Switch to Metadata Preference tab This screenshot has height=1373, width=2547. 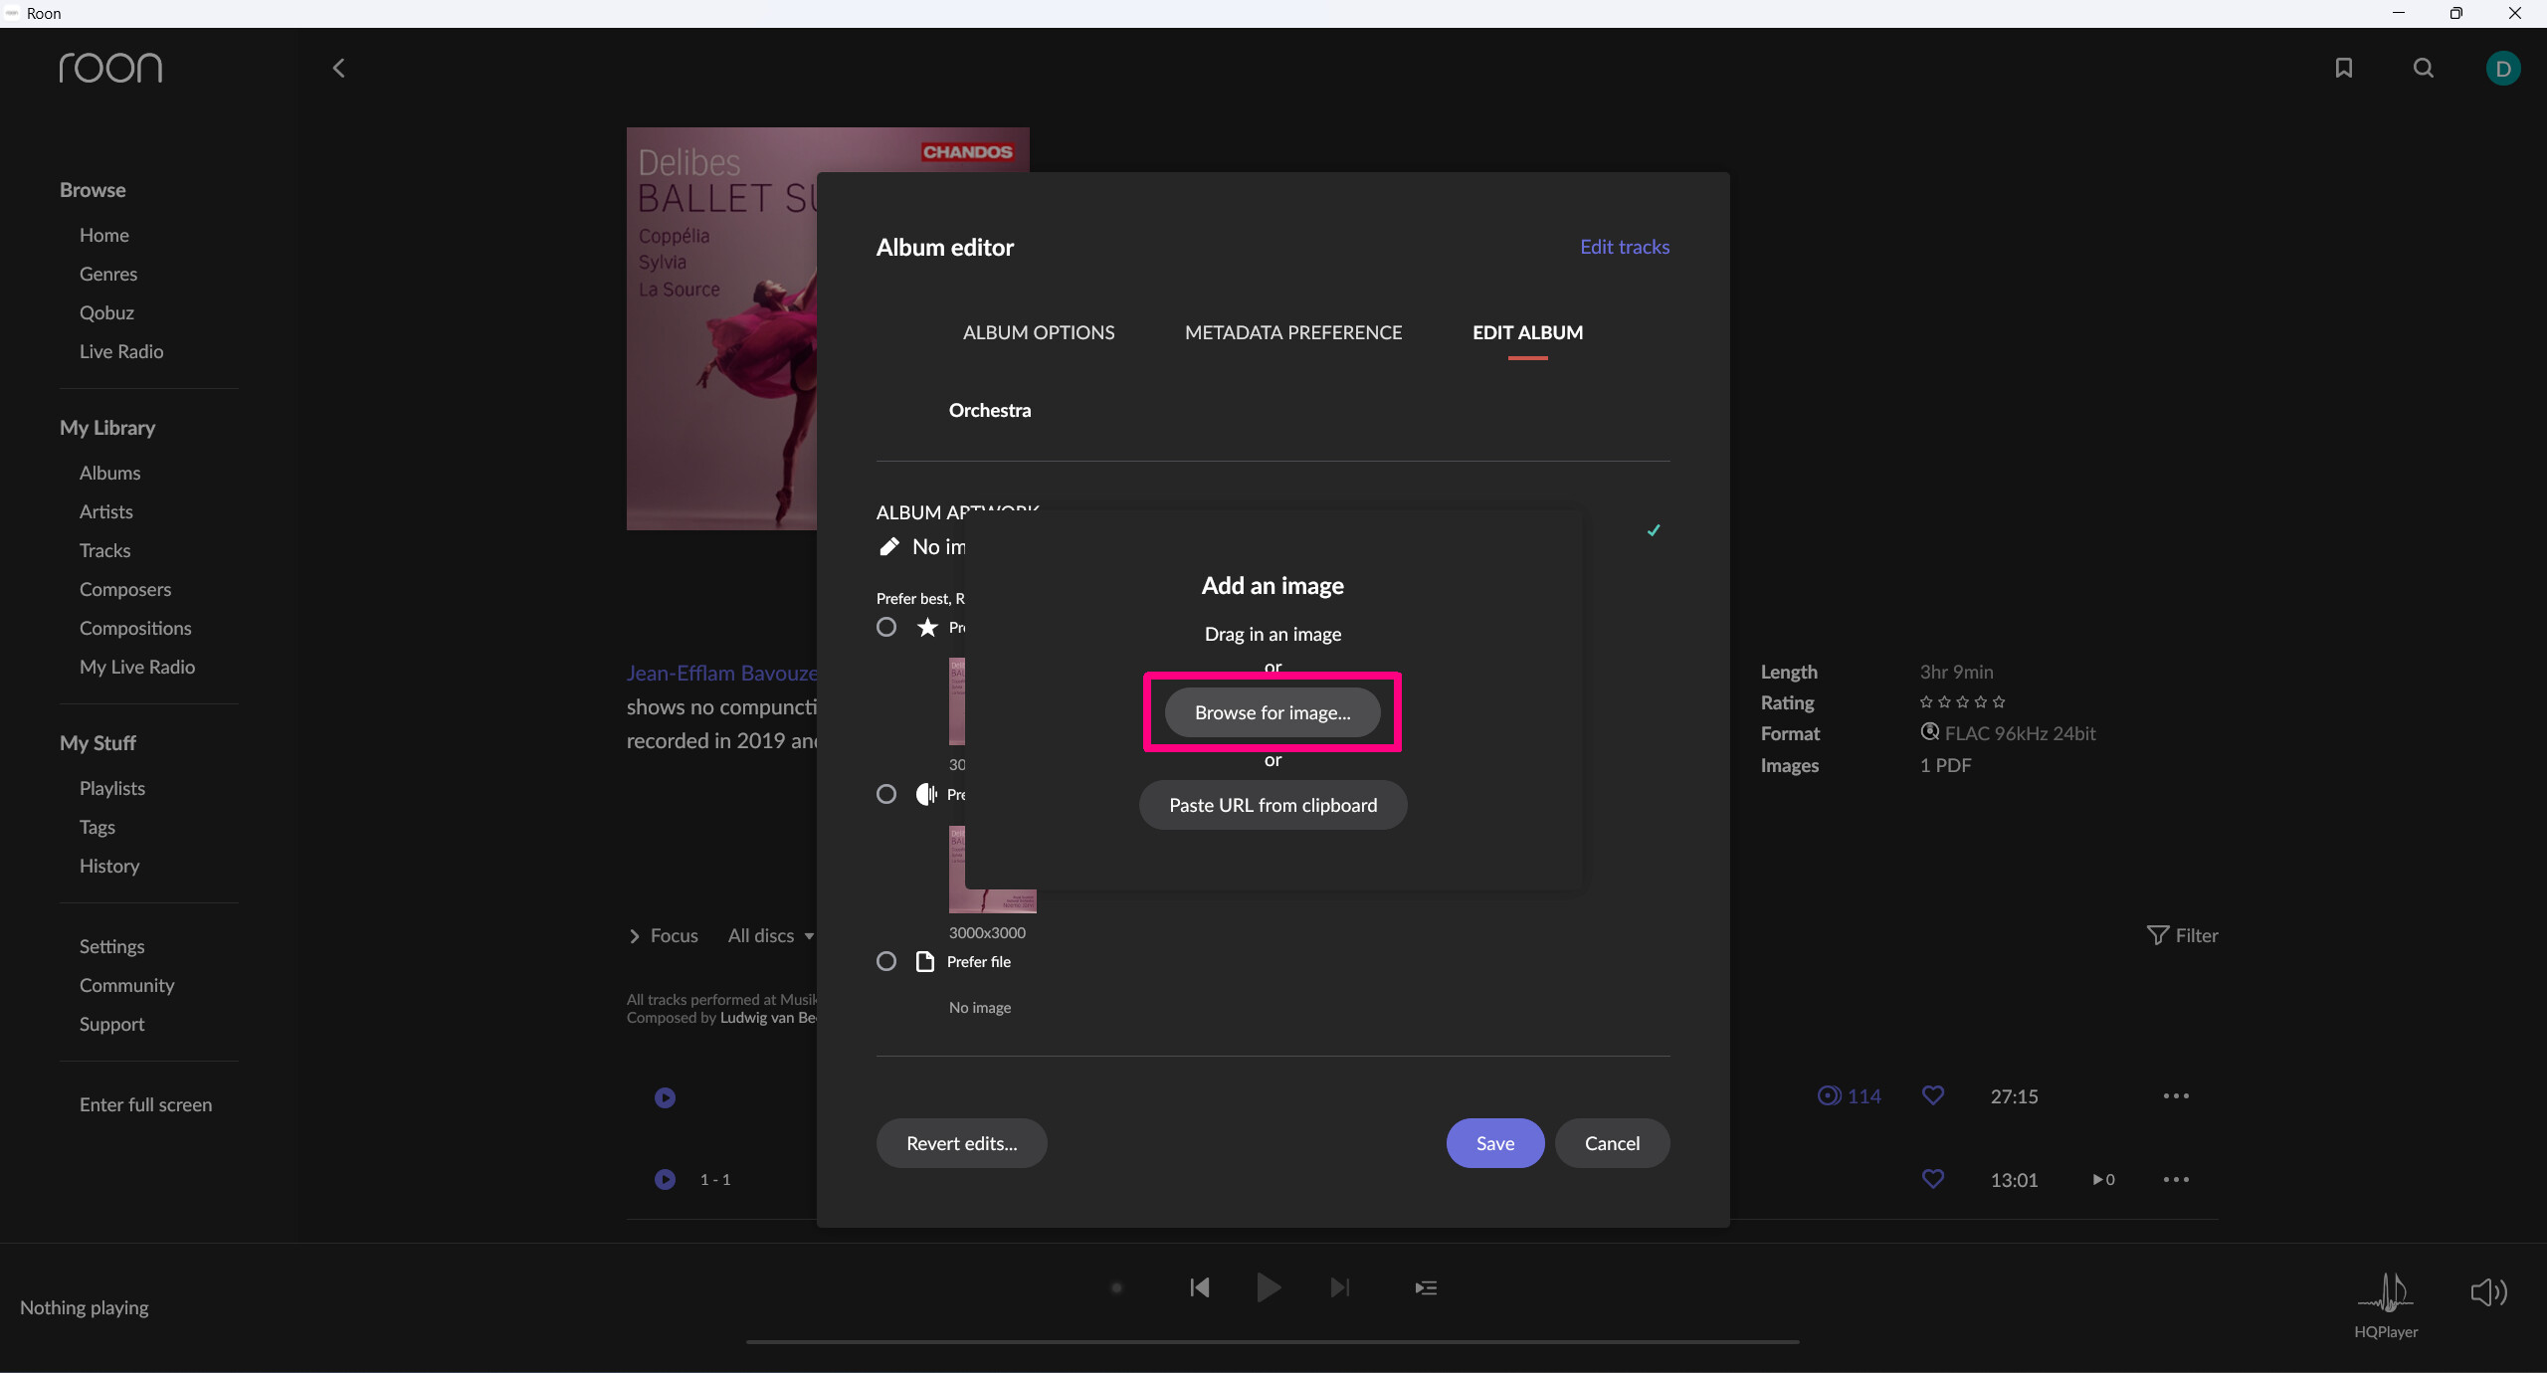point(1292,332)
